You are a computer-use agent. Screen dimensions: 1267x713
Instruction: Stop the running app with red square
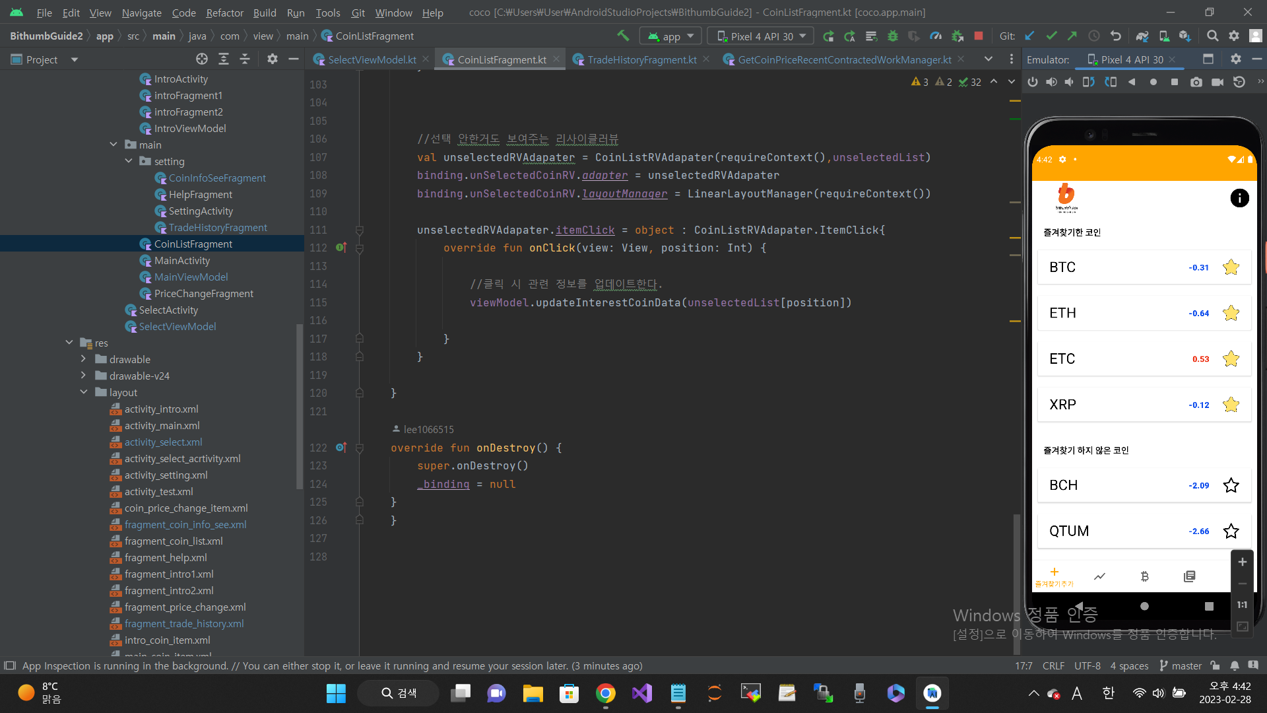click(x=979, y=36)
